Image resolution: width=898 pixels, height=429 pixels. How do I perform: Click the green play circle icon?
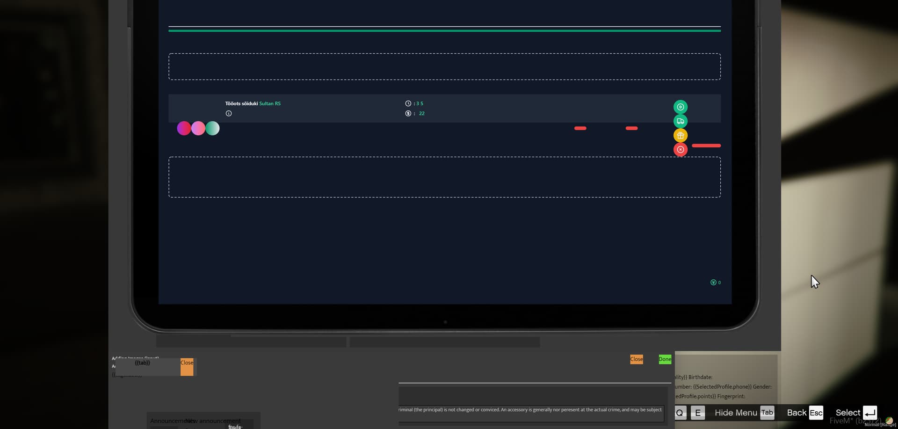680,107
